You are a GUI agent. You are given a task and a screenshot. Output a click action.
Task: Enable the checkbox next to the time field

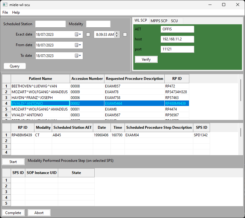coord(124,34)
